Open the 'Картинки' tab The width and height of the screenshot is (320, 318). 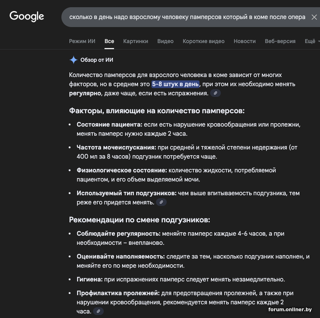point(136,41)
